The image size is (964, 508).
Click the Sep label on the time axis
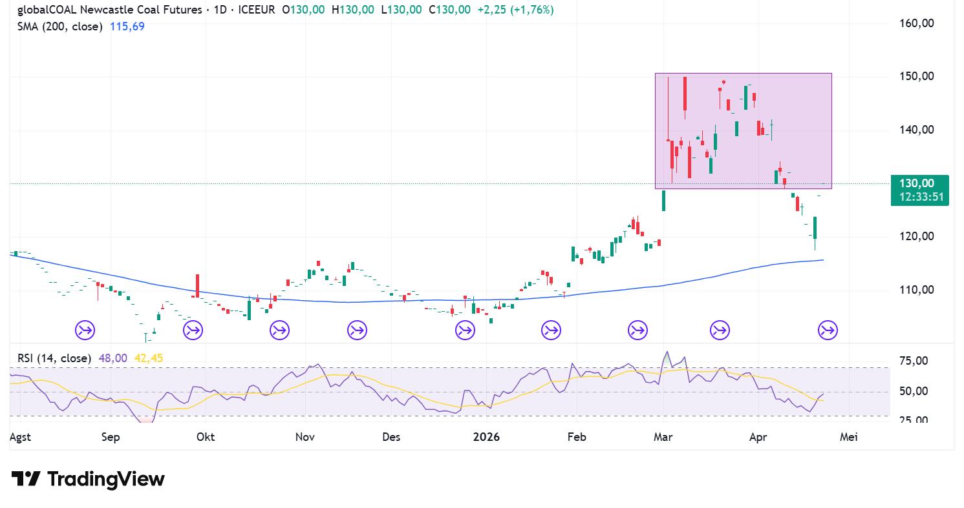click(111, 437)
